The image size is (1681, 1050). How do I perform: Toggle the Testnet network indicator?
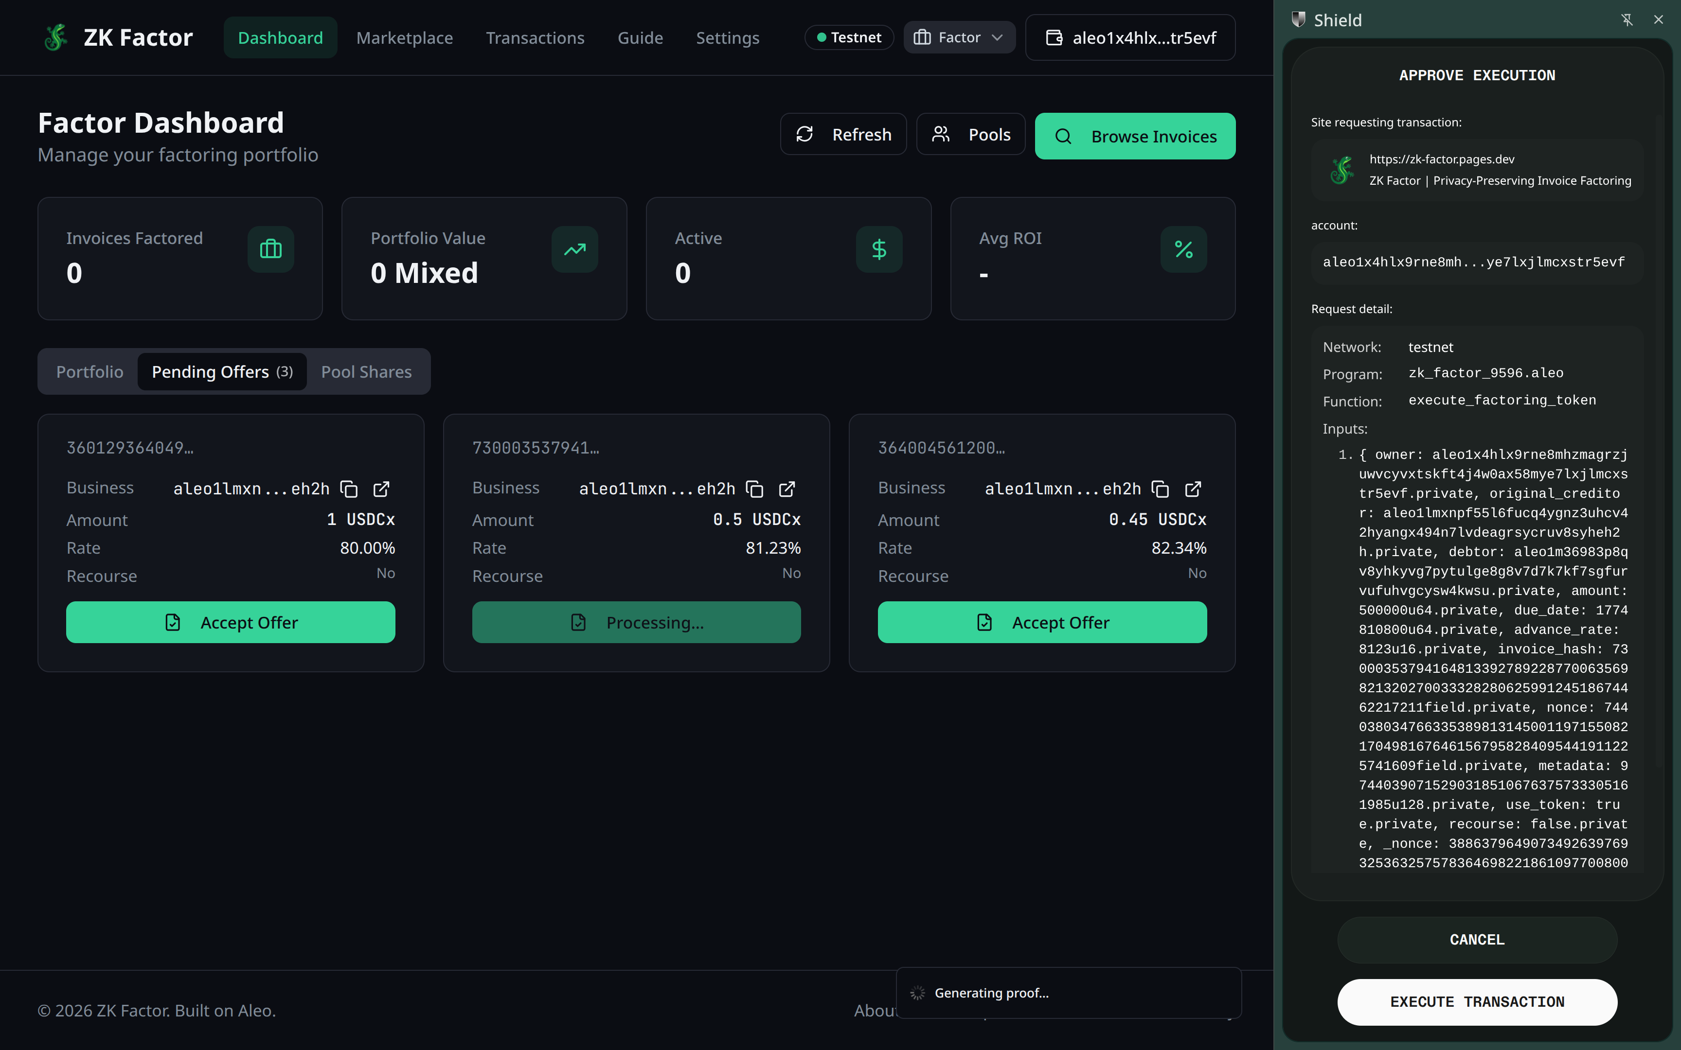849,37
